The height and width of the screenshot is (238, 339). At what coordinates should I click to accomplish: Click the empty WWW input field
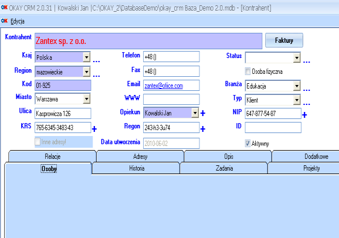tap(171, 99)
